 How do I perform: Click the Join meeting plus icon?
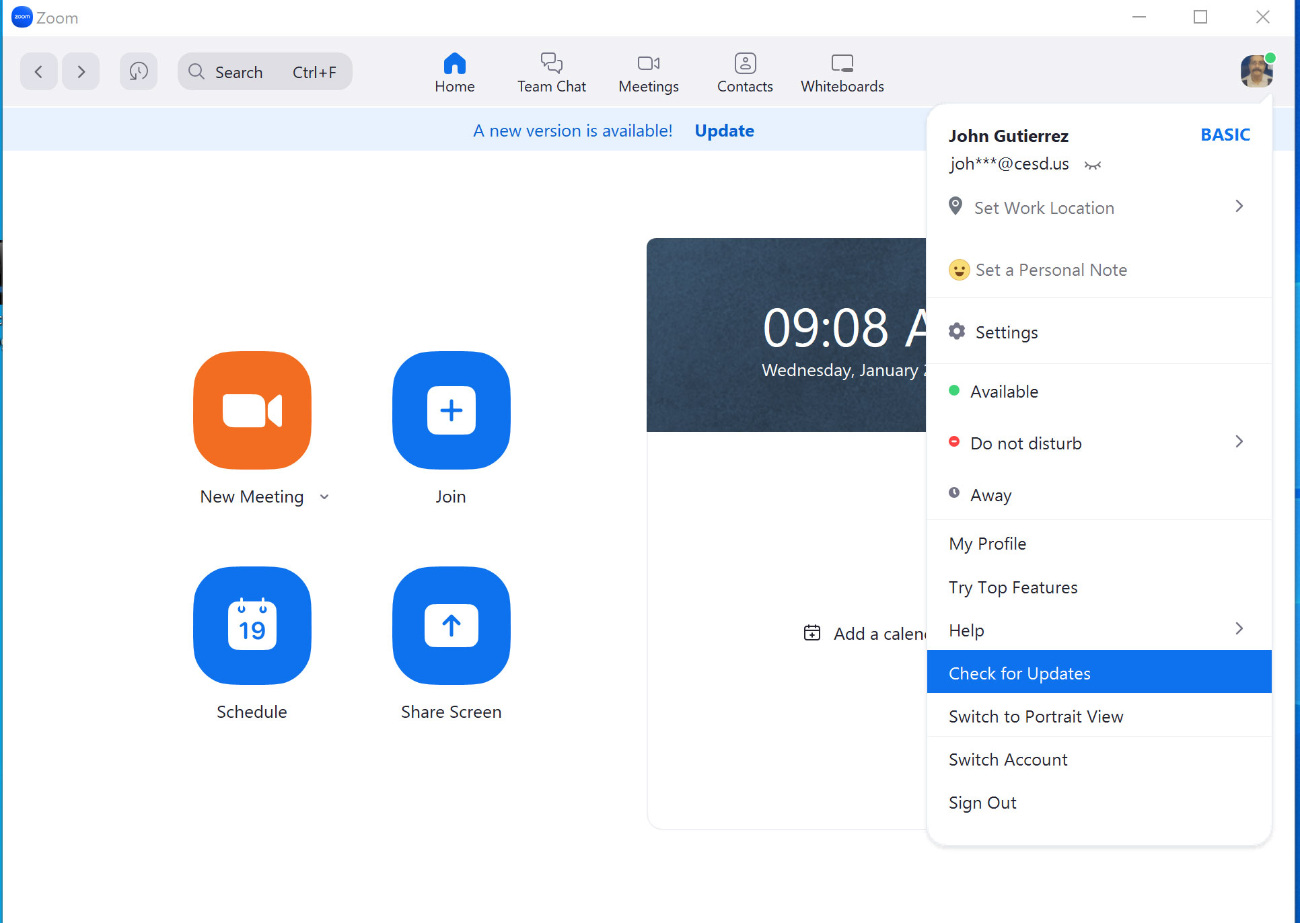(x=451, y=410)
